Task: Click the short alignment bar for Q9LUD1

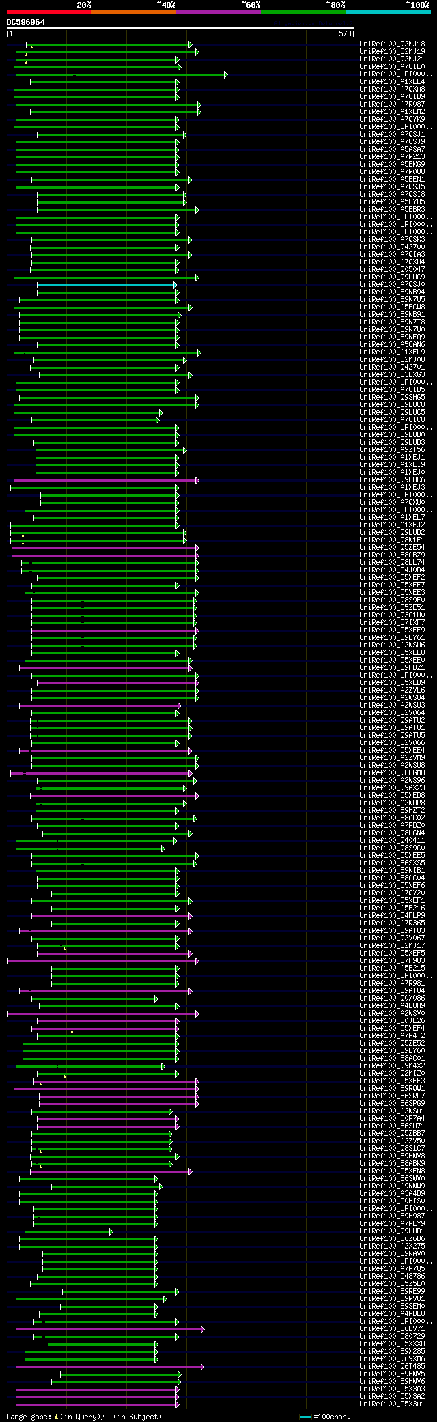Action: coord(68,1231)
